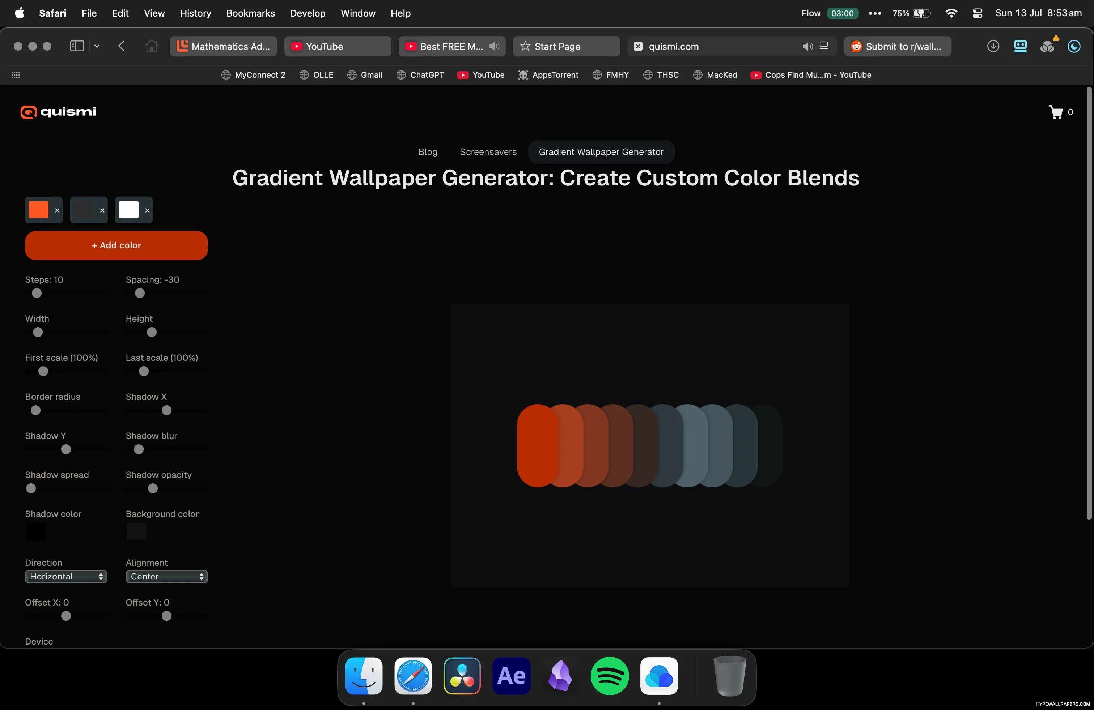Open the Background color picker swatch
Viewport: 1094px width, 710px height.
tap(136, 532)
